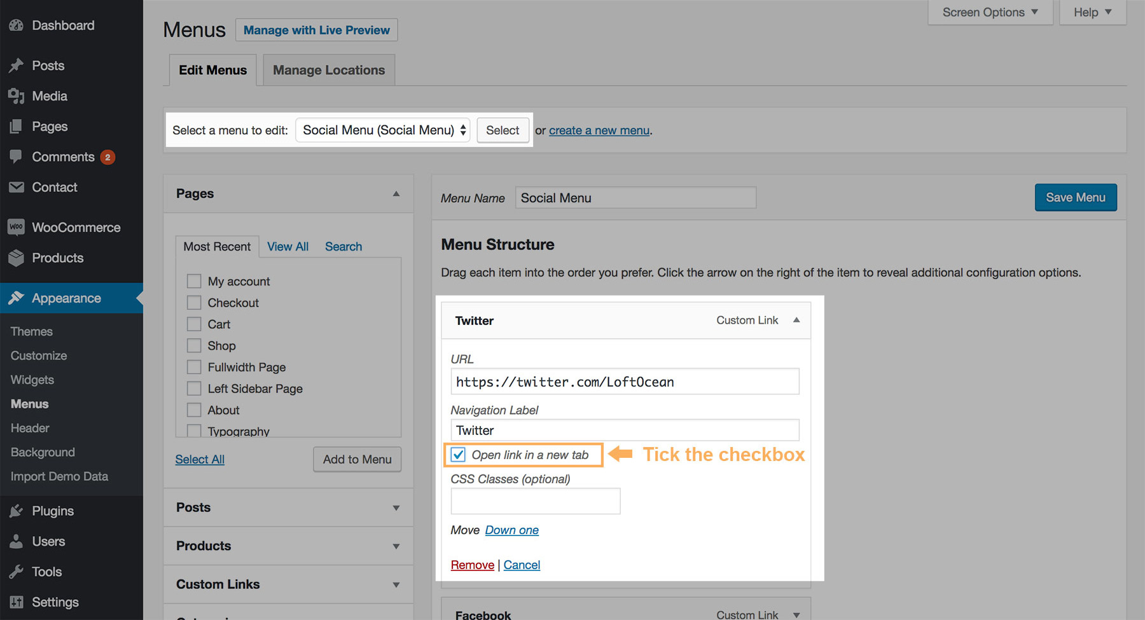This screenshot has width=1145, height=620.
Task: Tick the Checkout page checkbox
Action: pyautogui.click(x=194, y=303)
